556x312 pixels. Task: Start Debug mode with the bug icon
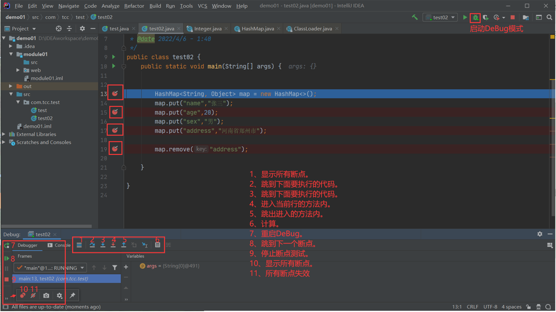click(x=475, y=18)
